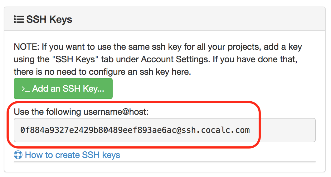Click the terminal prompt icon on green button
Screen dimensions: 331x177
pos(26,89)
